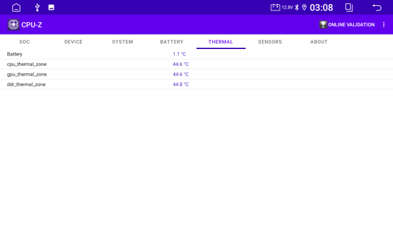Image resolution: width=393 pixels, height=245 pixels.
Task: Go back using the return arrow icon
Action: tap(377, 7)
